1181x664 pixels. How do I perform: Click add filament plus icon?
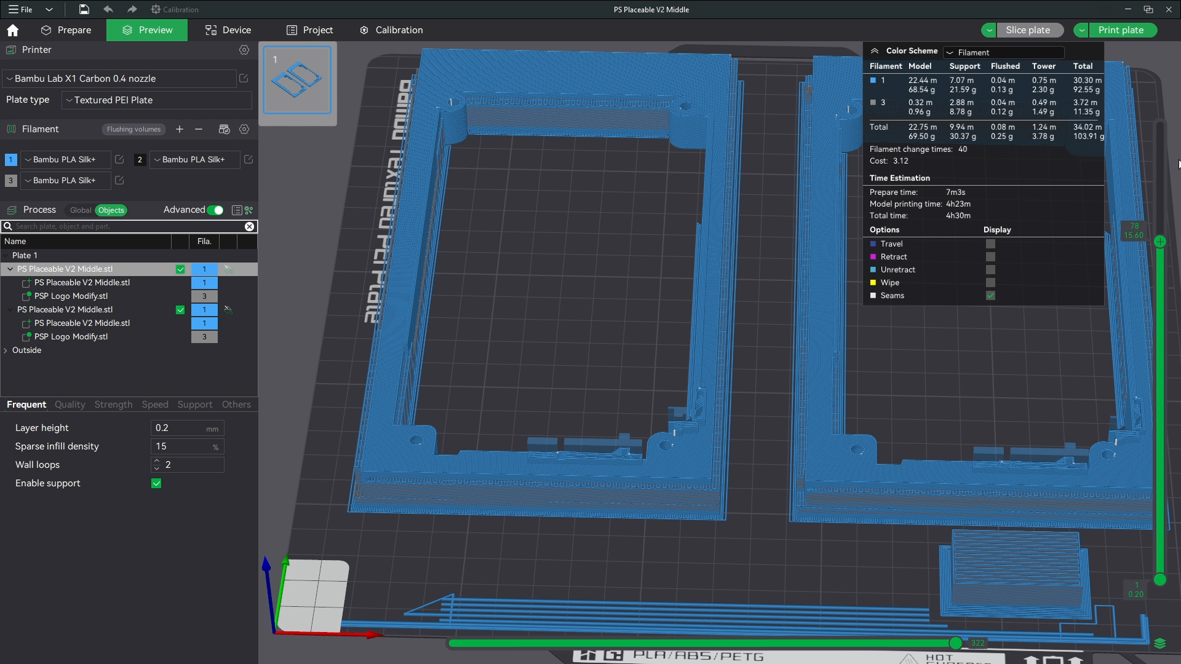pos(180,129)
